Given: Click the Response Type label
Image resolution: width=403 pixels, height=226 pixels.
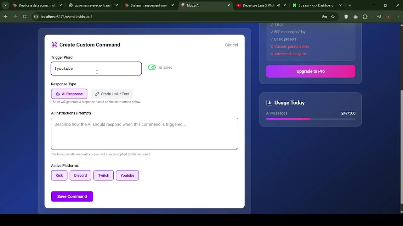Looking at the screenshot, I should (64, 84).
